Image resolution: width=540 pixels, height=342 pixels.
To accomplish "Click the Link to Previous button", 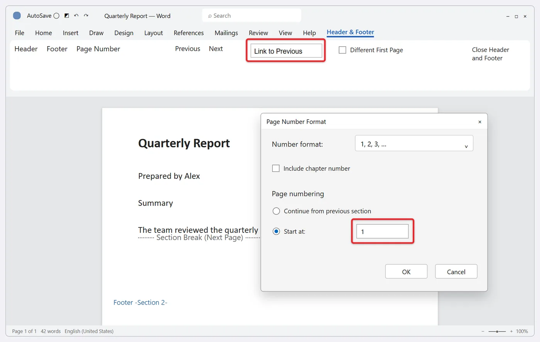I will click(286, 51).
